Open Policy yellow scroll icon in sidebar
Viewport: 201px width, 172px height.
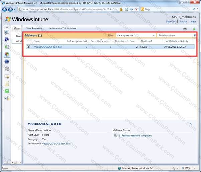click(7, 84)
